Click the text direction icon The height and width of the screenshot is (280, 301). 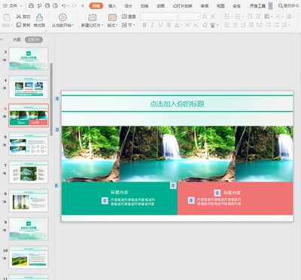tap(267, 17)
